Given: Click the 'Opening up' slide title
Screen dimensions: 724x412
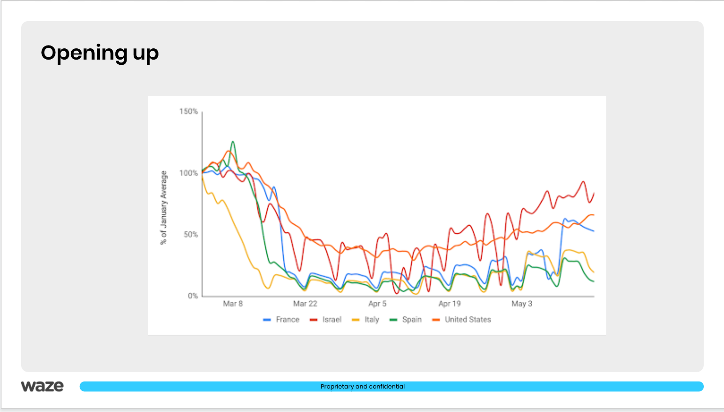Looking at the screenshot, I should [x=99, y=53].
